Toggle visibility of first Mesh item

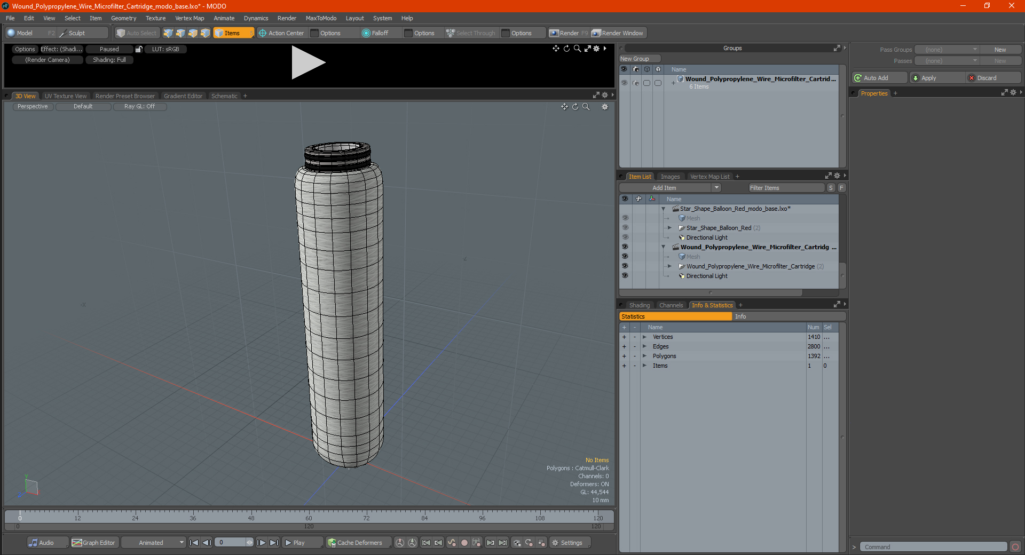click(625, 218)
